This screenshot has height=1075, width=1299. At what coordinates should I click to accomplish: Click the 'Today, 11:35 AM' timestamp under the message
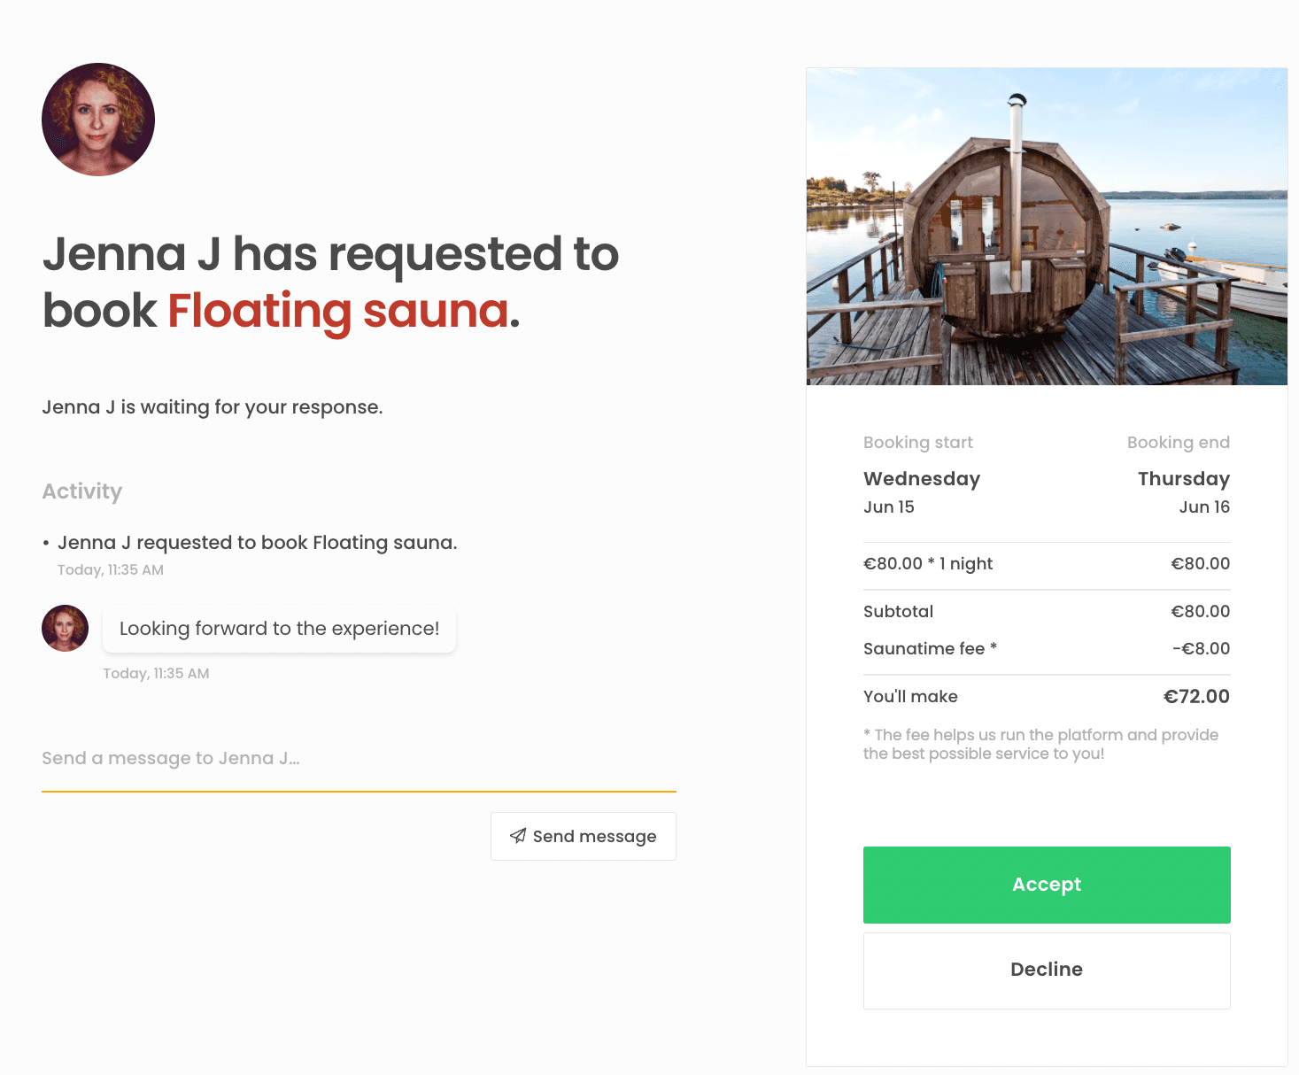tap(156, 674)
